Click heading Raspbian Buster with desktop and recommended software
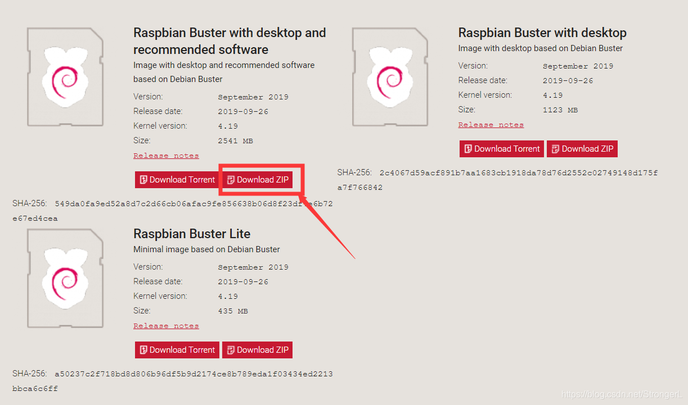Viewport: 688px width, 405px height. click(230, 41)
